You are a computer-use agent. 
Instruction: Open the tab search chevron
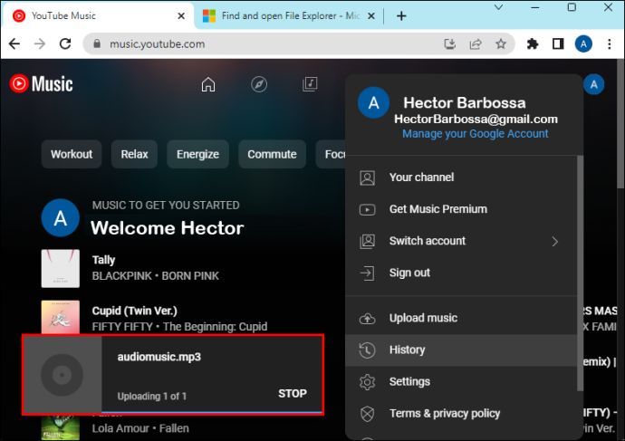coord(499,7)
